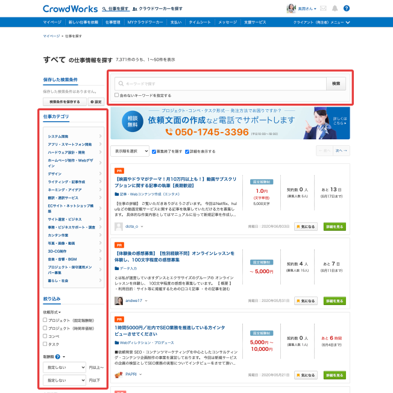Open the minimum reward 円以上 dropdown
Screen dimensions: 393x393
pos(64,366)
